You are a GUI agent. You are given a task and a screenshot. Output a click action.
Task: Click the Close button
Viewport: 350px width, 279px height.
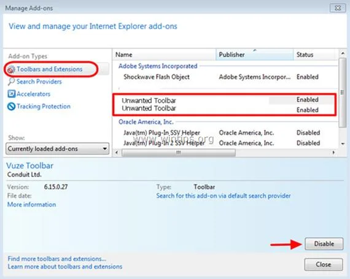[x=324, y=264]
